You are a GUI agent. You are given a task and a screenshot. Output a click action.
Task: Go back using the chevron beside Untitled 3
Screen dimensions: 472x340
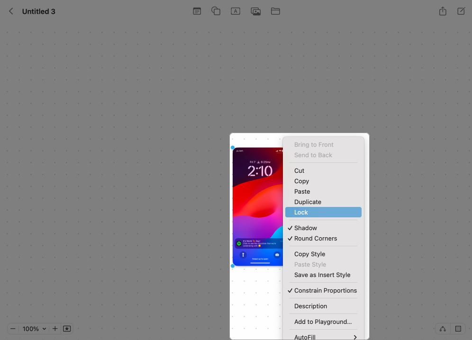tap(11, 11)
